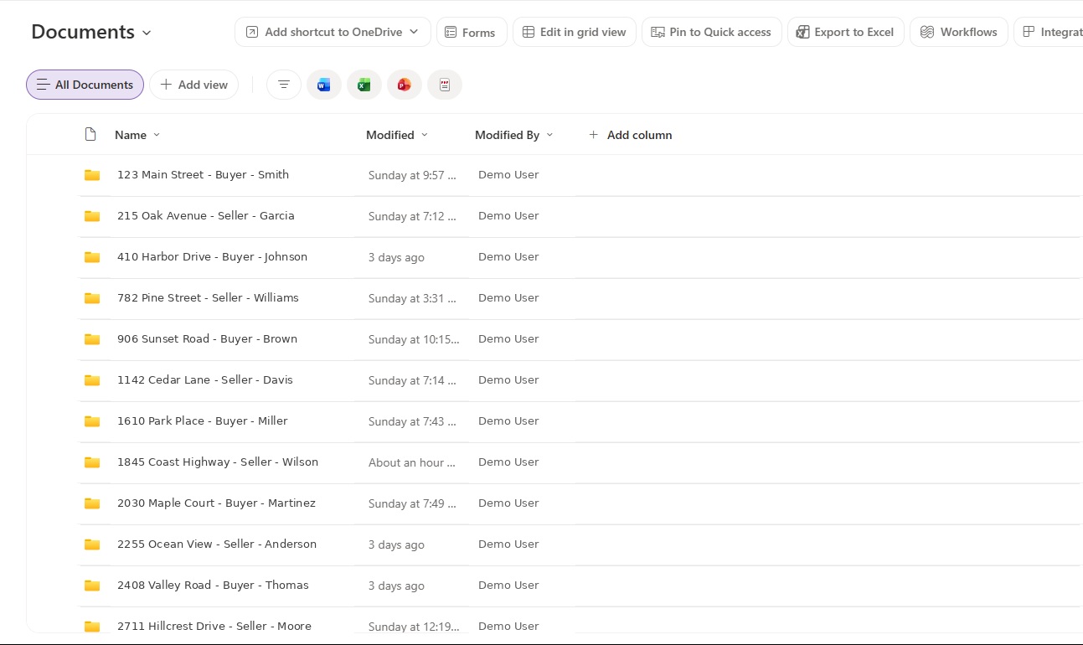This screenshot has width=1083, height=645.
Task: Click Modified date of 123 Main Street row
Action: [x=412, y=176]
